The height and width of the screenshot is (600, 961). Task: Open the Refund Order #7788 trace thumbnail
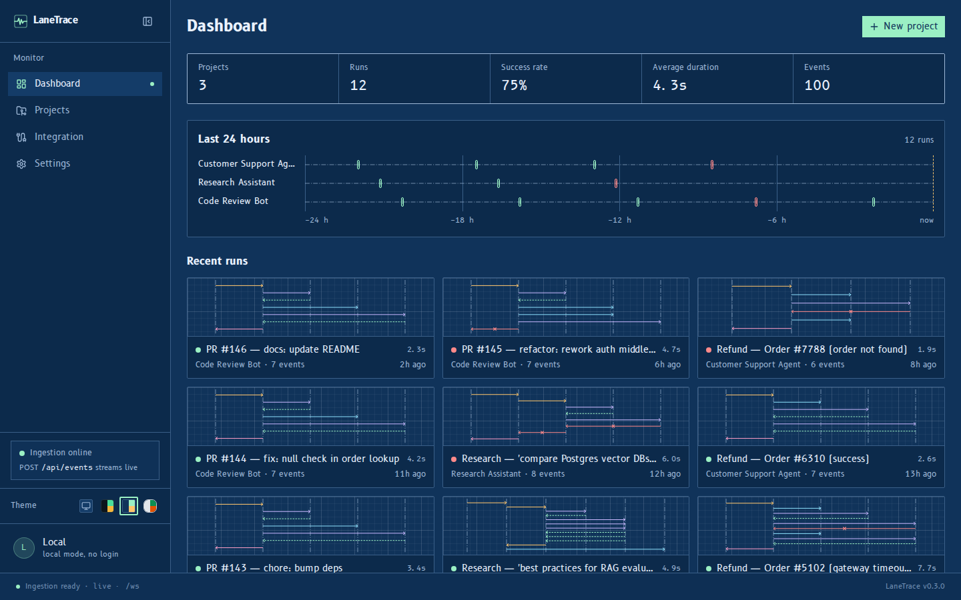(821, 307)
